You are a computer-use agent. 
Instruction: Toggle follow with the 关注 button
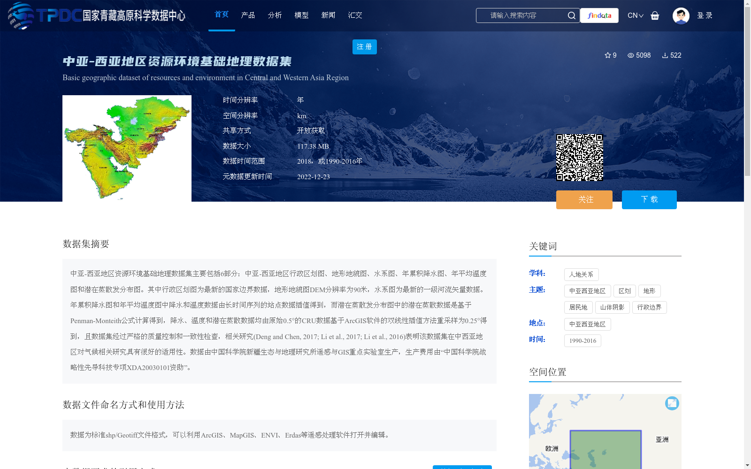pos(584,199)
